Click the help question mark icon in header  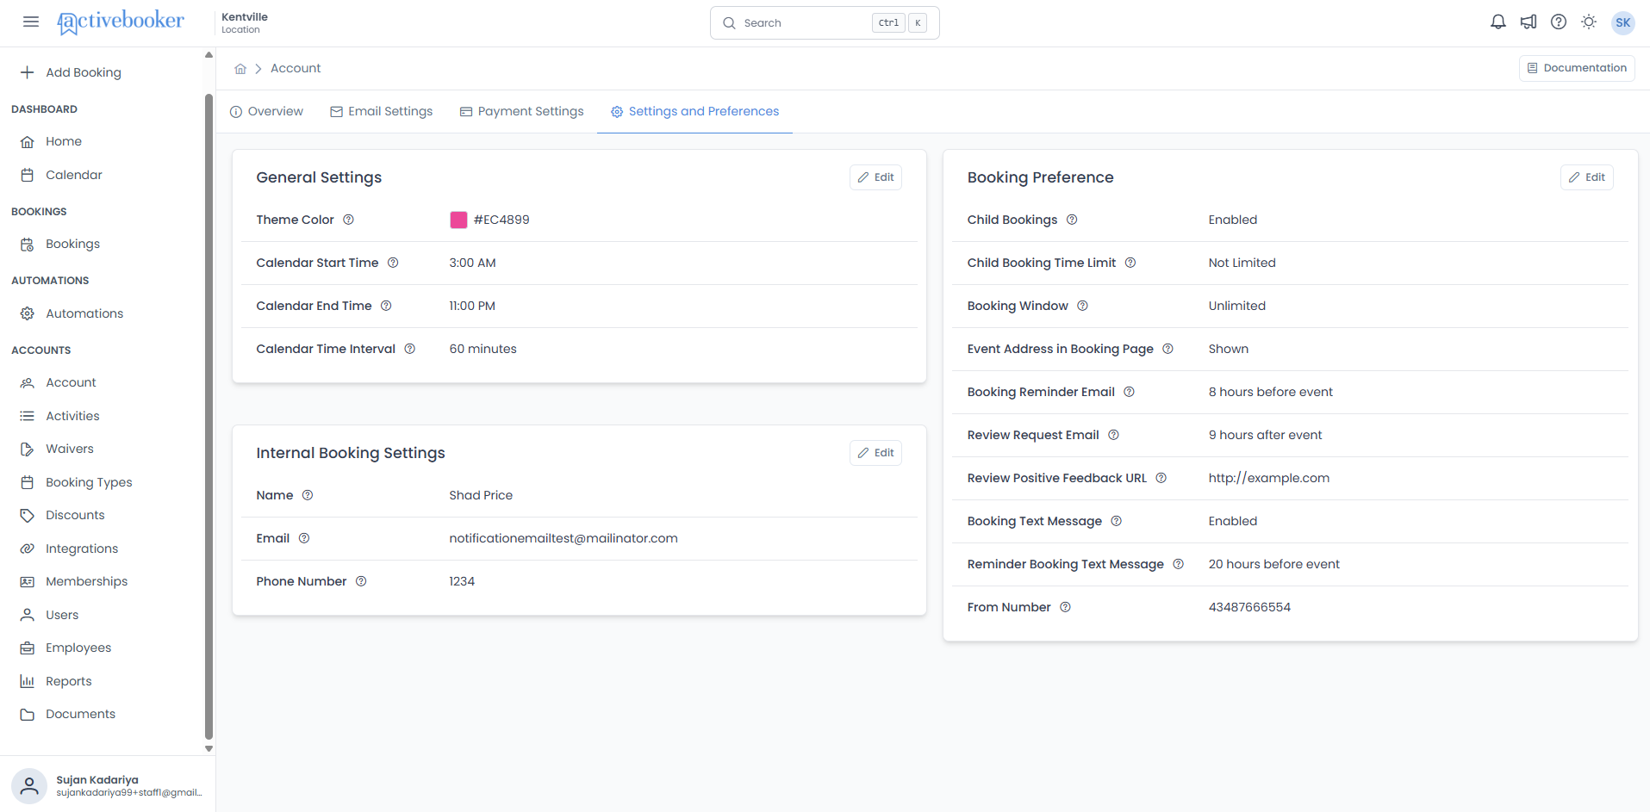tap(1559, 22)
